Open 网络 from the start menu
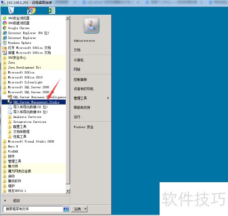The width and height of the screenshot is (228, 216). [77, 69]
